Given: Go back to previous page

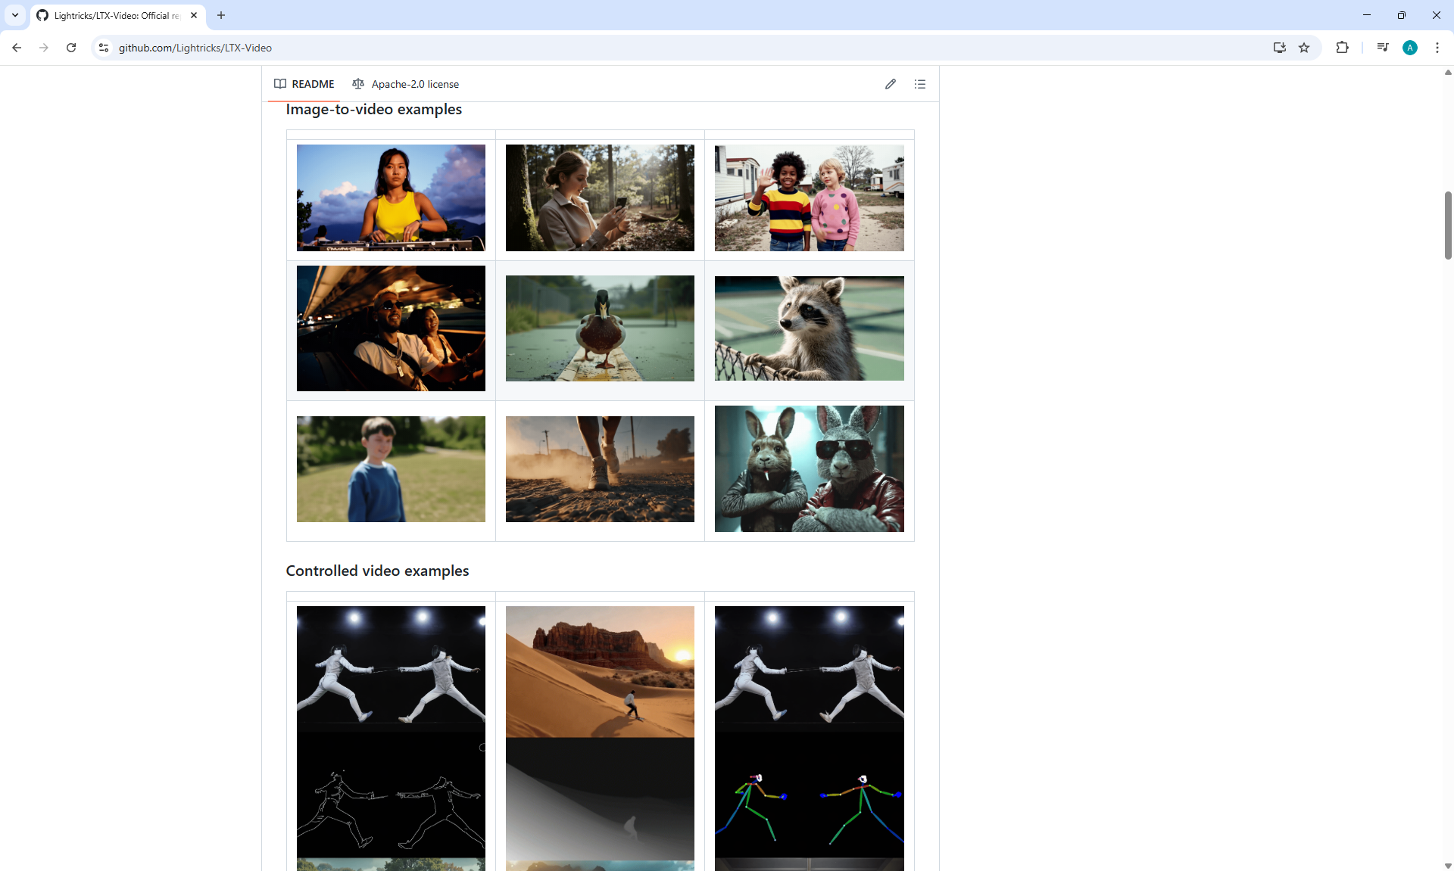Looking at the screenshot, I should click(x=17, y=48).
